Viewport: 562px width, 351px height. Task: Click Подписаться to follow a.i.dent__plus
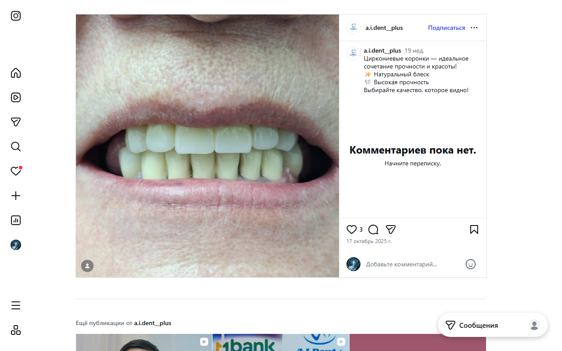[x=447, y=28]
